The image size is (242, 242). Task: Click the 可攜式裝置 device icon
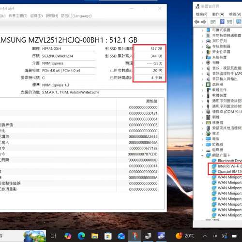tap(208, 30)
